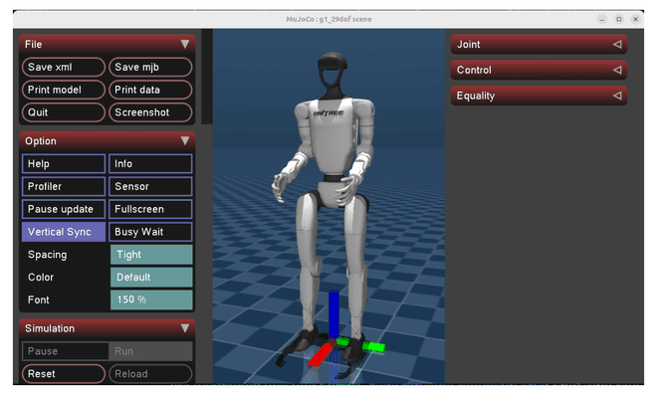This screenshot has height=398, width=657.
Task: Minimize the MuJoCo window
Action: (x=601, y=19)
